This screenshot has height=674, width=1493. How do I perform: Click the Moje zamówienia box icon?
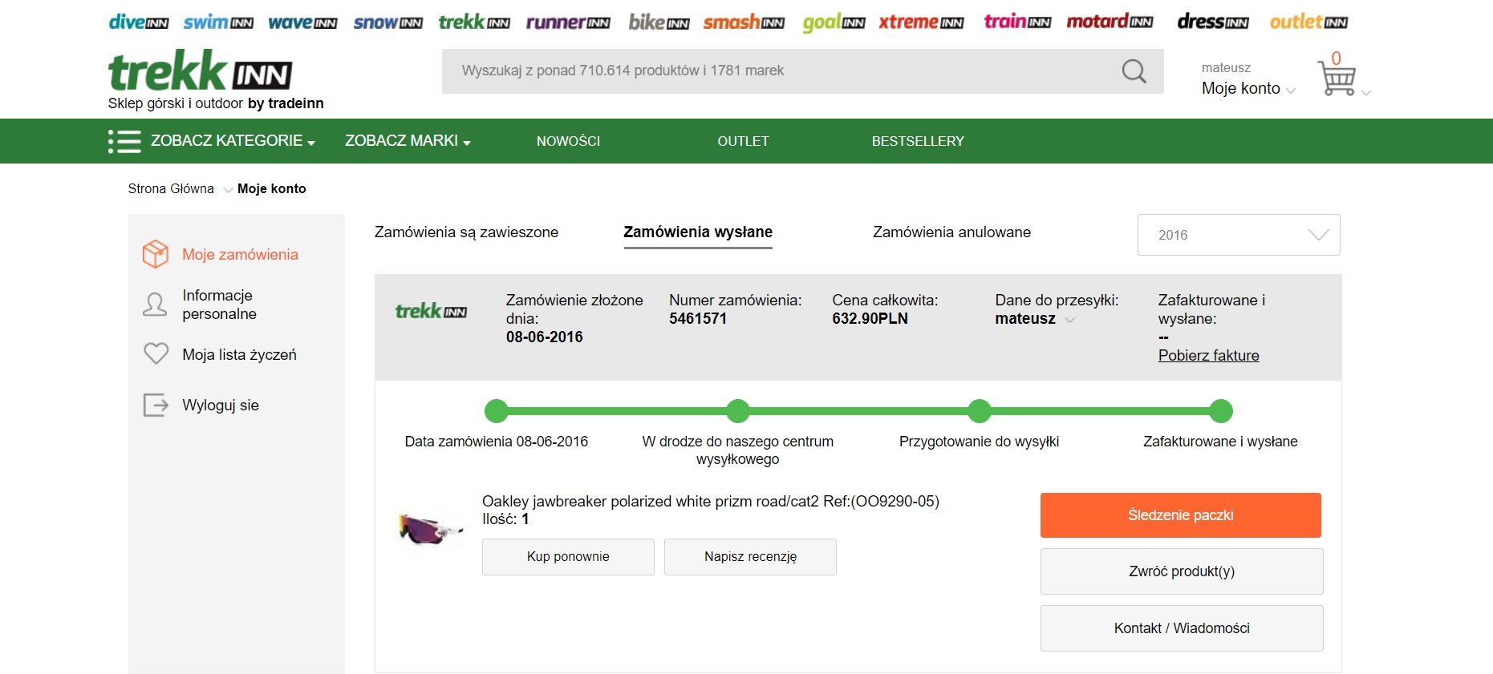click(x=156, y=254)
